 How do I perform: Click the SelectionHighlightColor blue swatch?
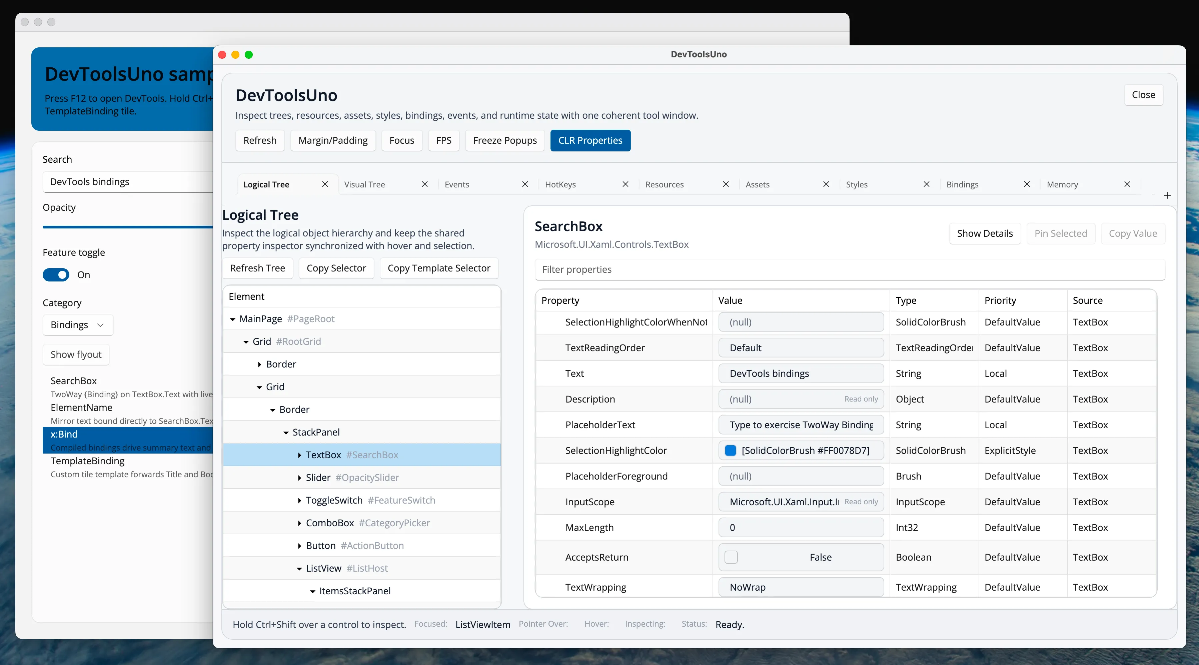click(730, 451)
